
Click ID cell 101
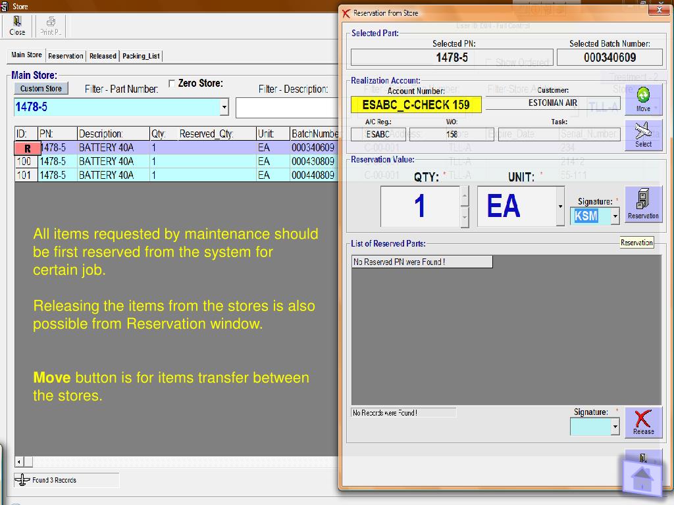tap(26, 175)
